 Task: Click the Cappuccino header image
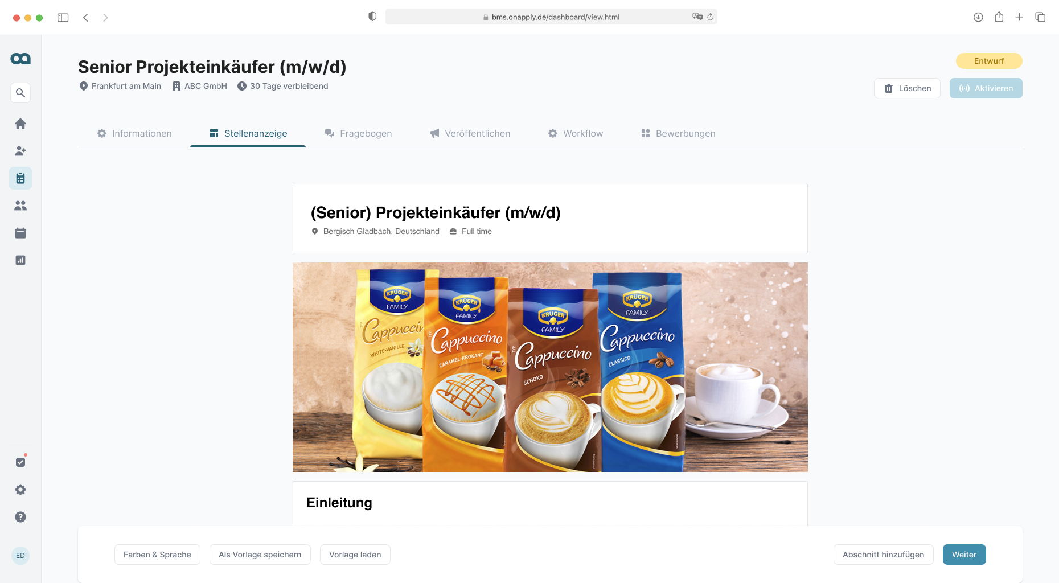(550, 367)
